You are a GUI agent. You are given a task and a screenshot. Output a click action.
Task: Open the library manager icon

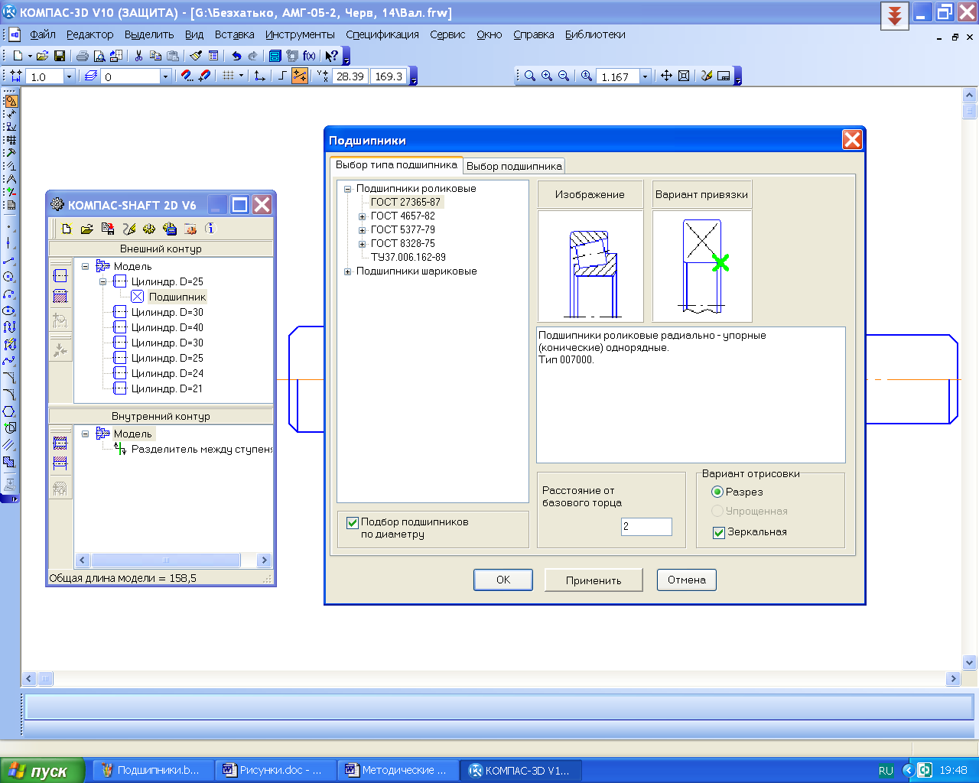[275, 56]
